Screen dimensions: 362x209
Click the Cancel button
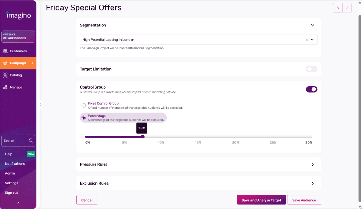[87, 200]
